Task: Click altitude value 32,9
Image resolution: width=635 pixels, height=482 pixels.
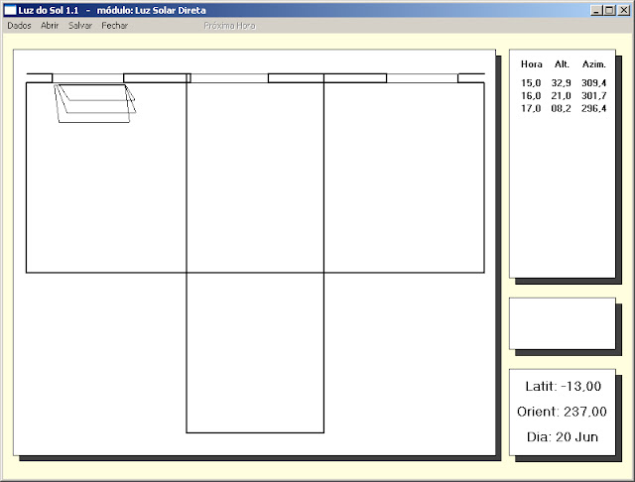Action: pos(561,83)
